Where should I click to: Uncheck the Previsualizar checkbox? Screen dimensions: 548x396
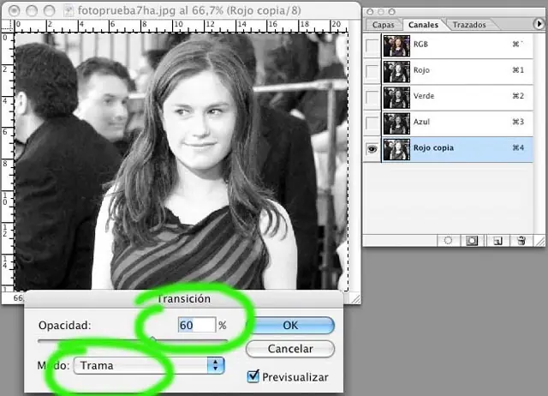(253, 376)
